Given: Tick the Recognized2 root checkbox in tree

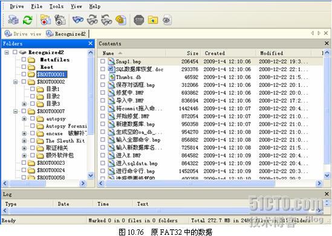Looking at the screenshot, I should point(15,52).
